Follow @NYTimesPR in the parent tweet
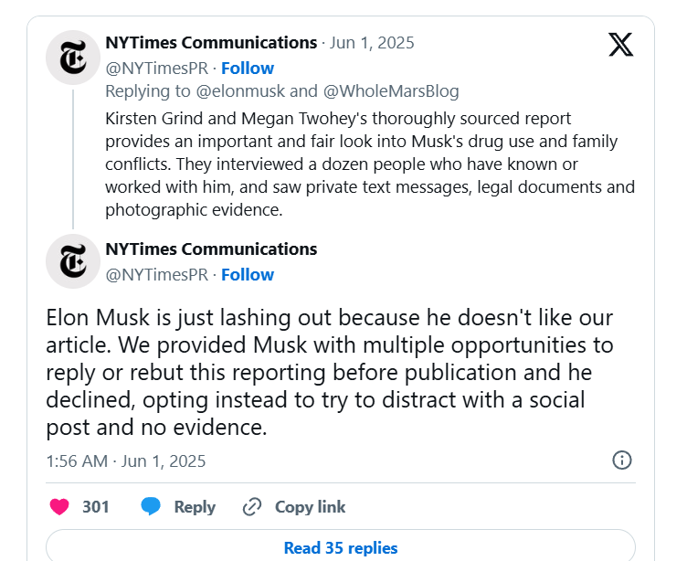The image size is (687, 561). [x=248, y=68]
